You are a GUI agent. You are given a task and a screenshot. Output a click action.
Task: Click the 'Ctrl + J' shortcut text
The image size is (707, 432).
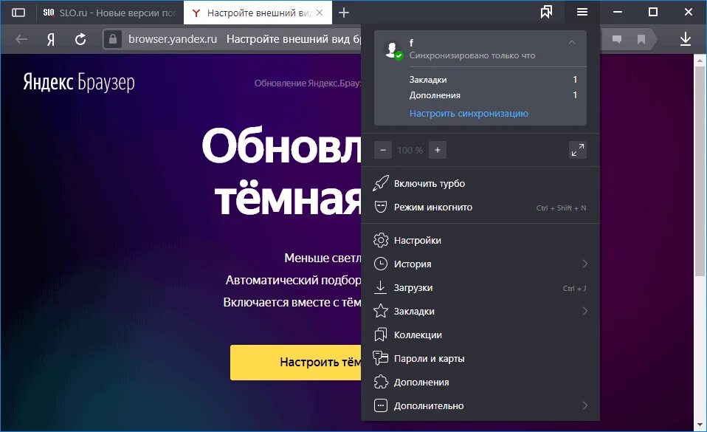click(574, 289)
